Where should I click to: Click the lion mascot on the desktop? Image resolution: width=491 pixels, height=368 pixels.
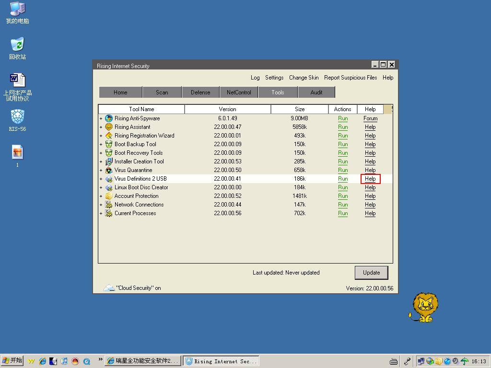tap(424, 308)
